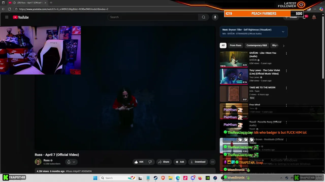Open "Tory Lanez - The Color Violet" title
This screenshot has width=325, height=182.
click(265, 72)
